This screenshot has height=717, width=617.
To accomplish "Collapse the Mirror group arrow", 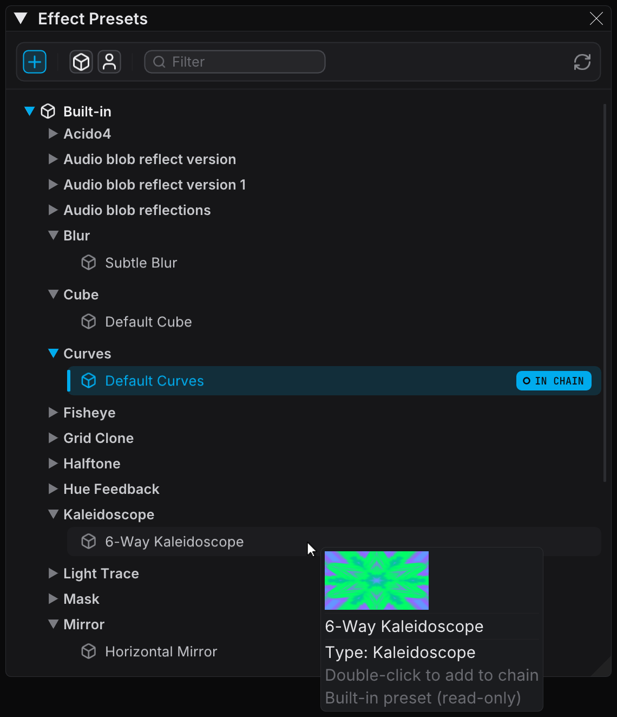I will click(x=53, y=624).
